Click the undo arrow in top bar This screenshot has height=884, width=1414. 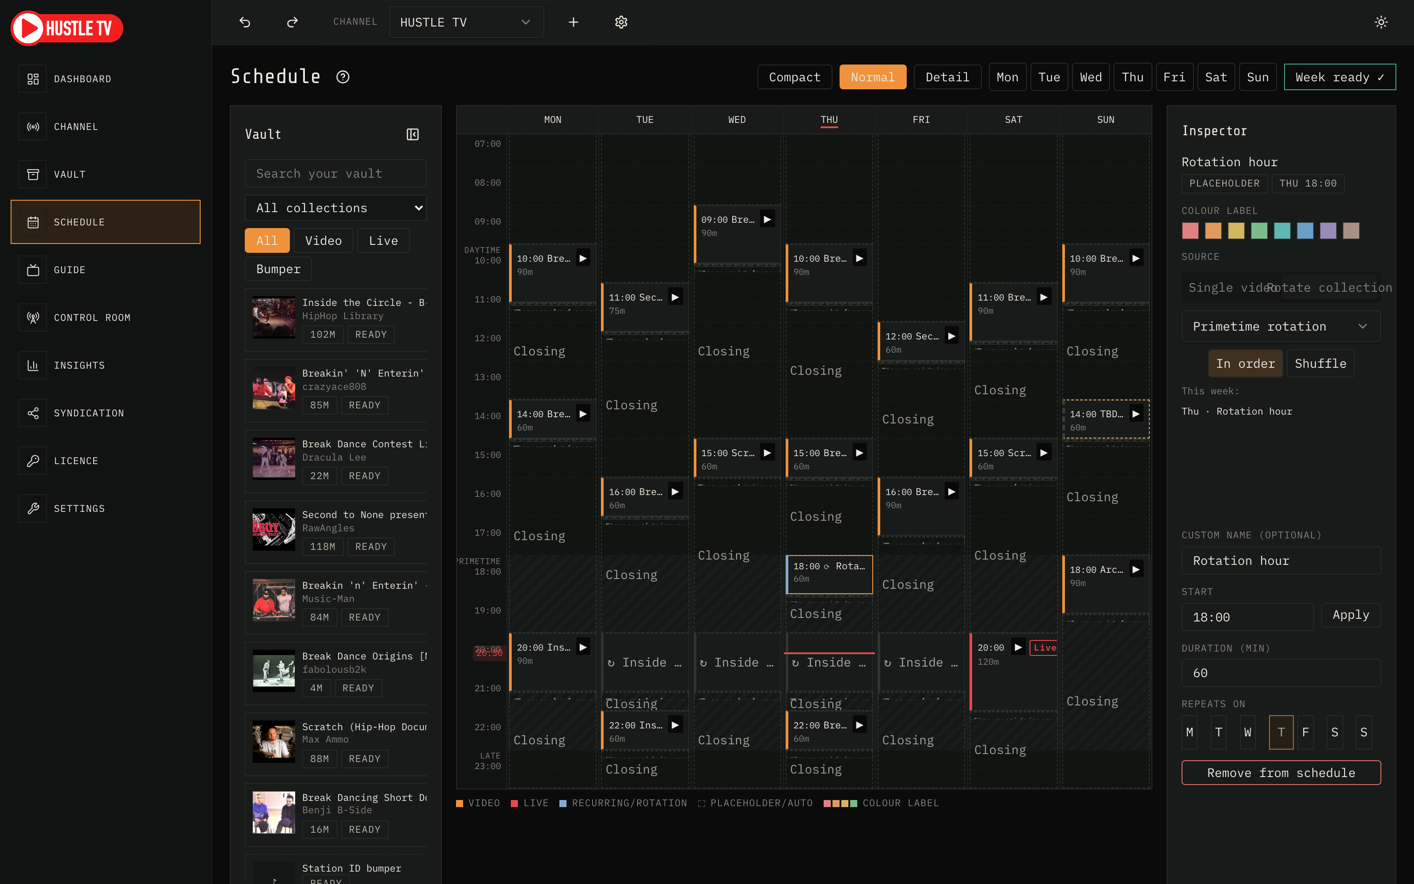245,22
